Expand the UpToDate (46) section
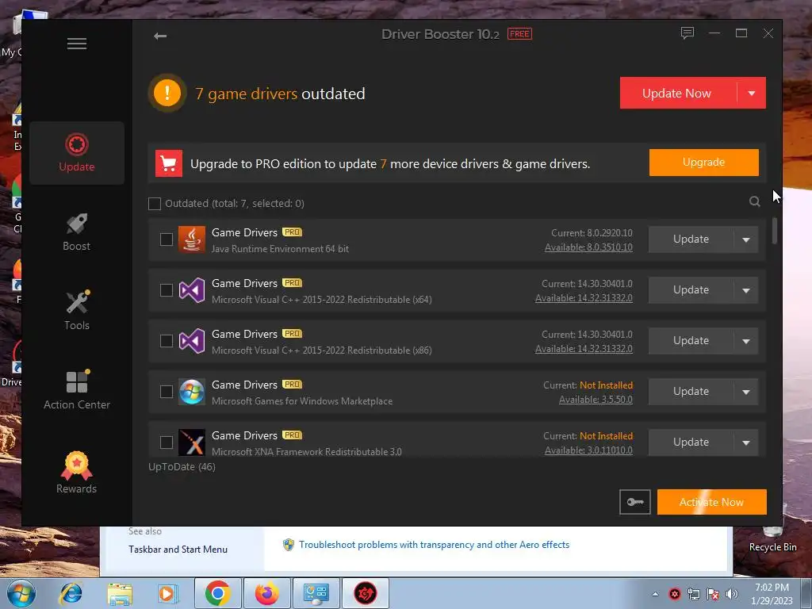The width and height of the screenshot is (812, 609). pos(182,466)
